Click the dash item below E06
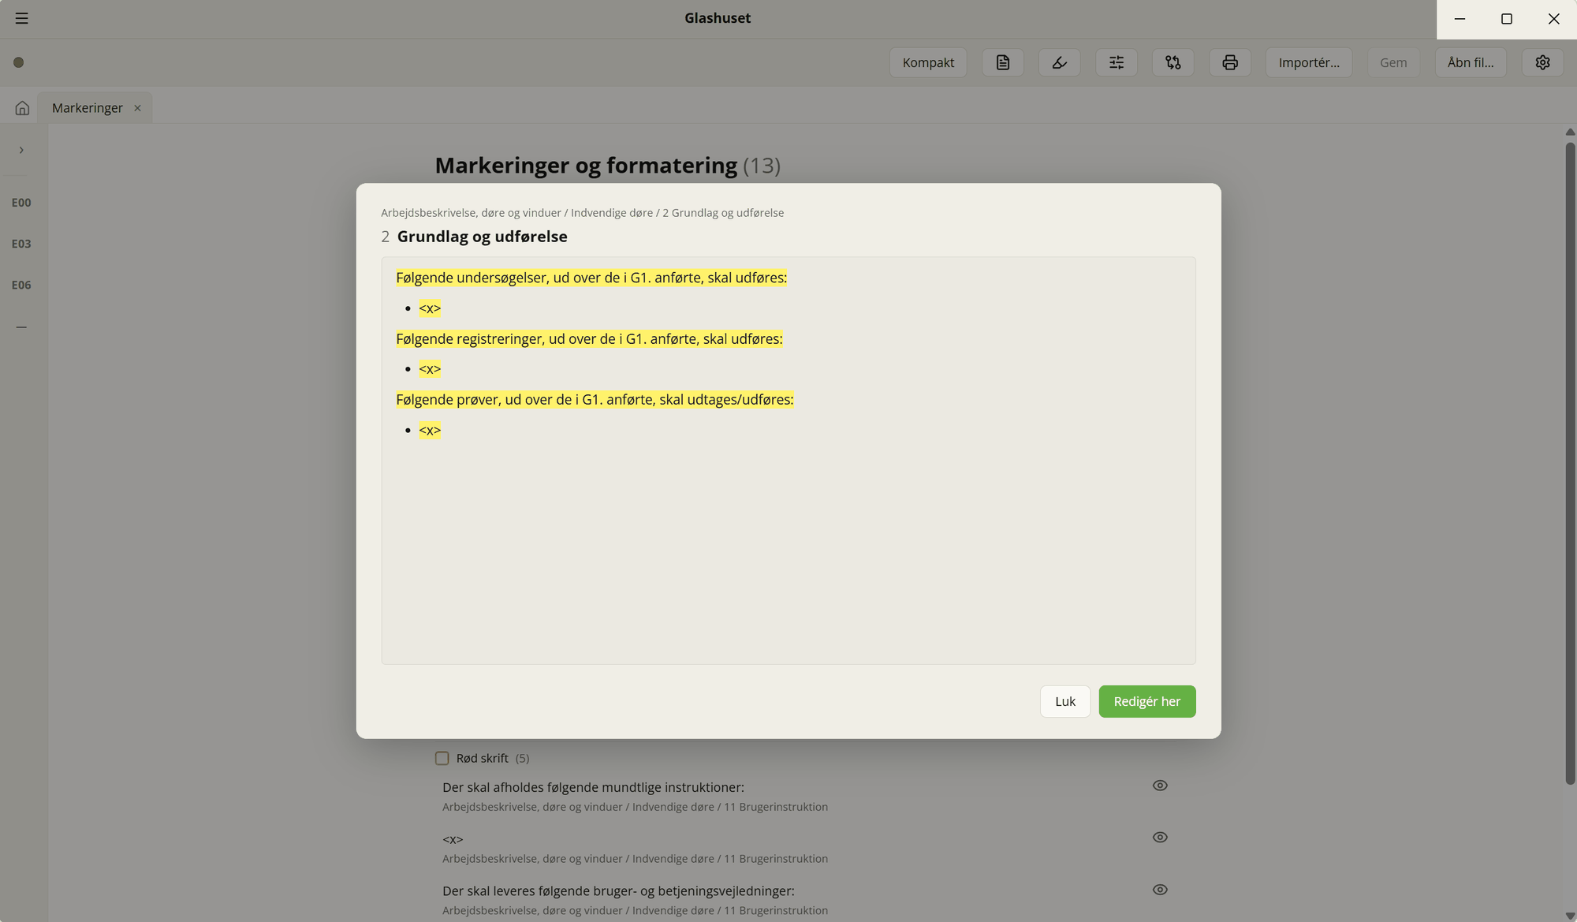The height and width of the screenshot is (922, 1577). click(x=21, y=327)
